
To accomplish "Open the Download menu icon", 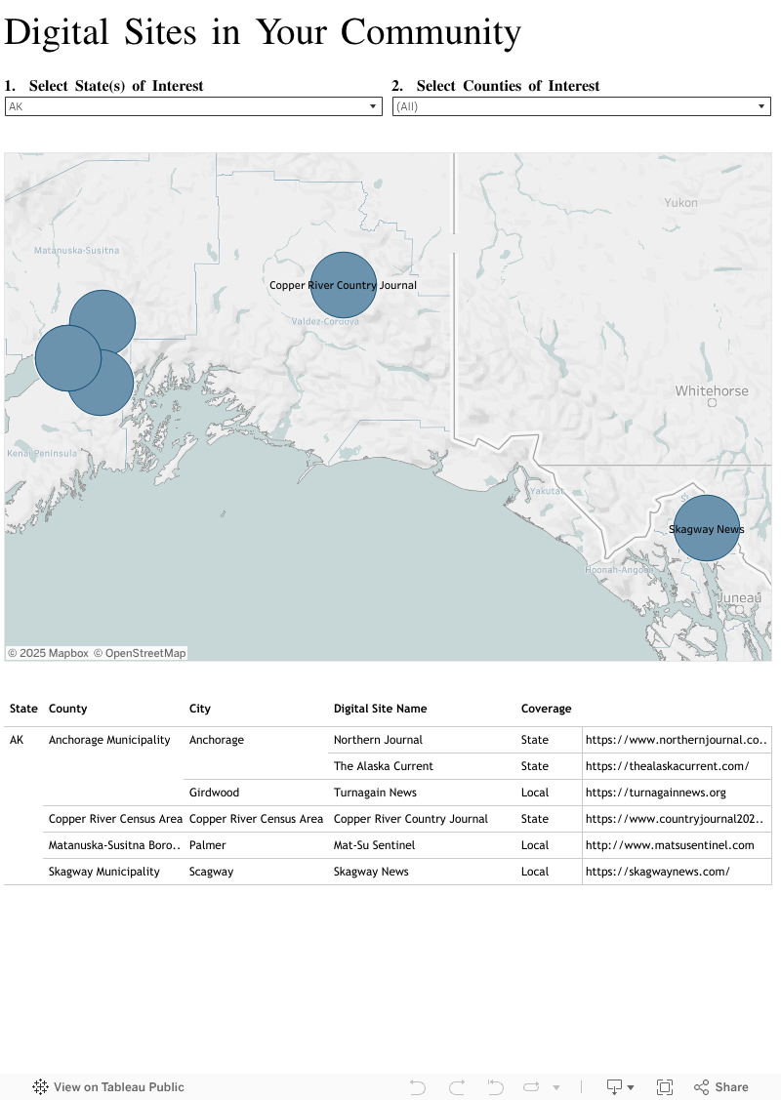I will coord(620,1087).
